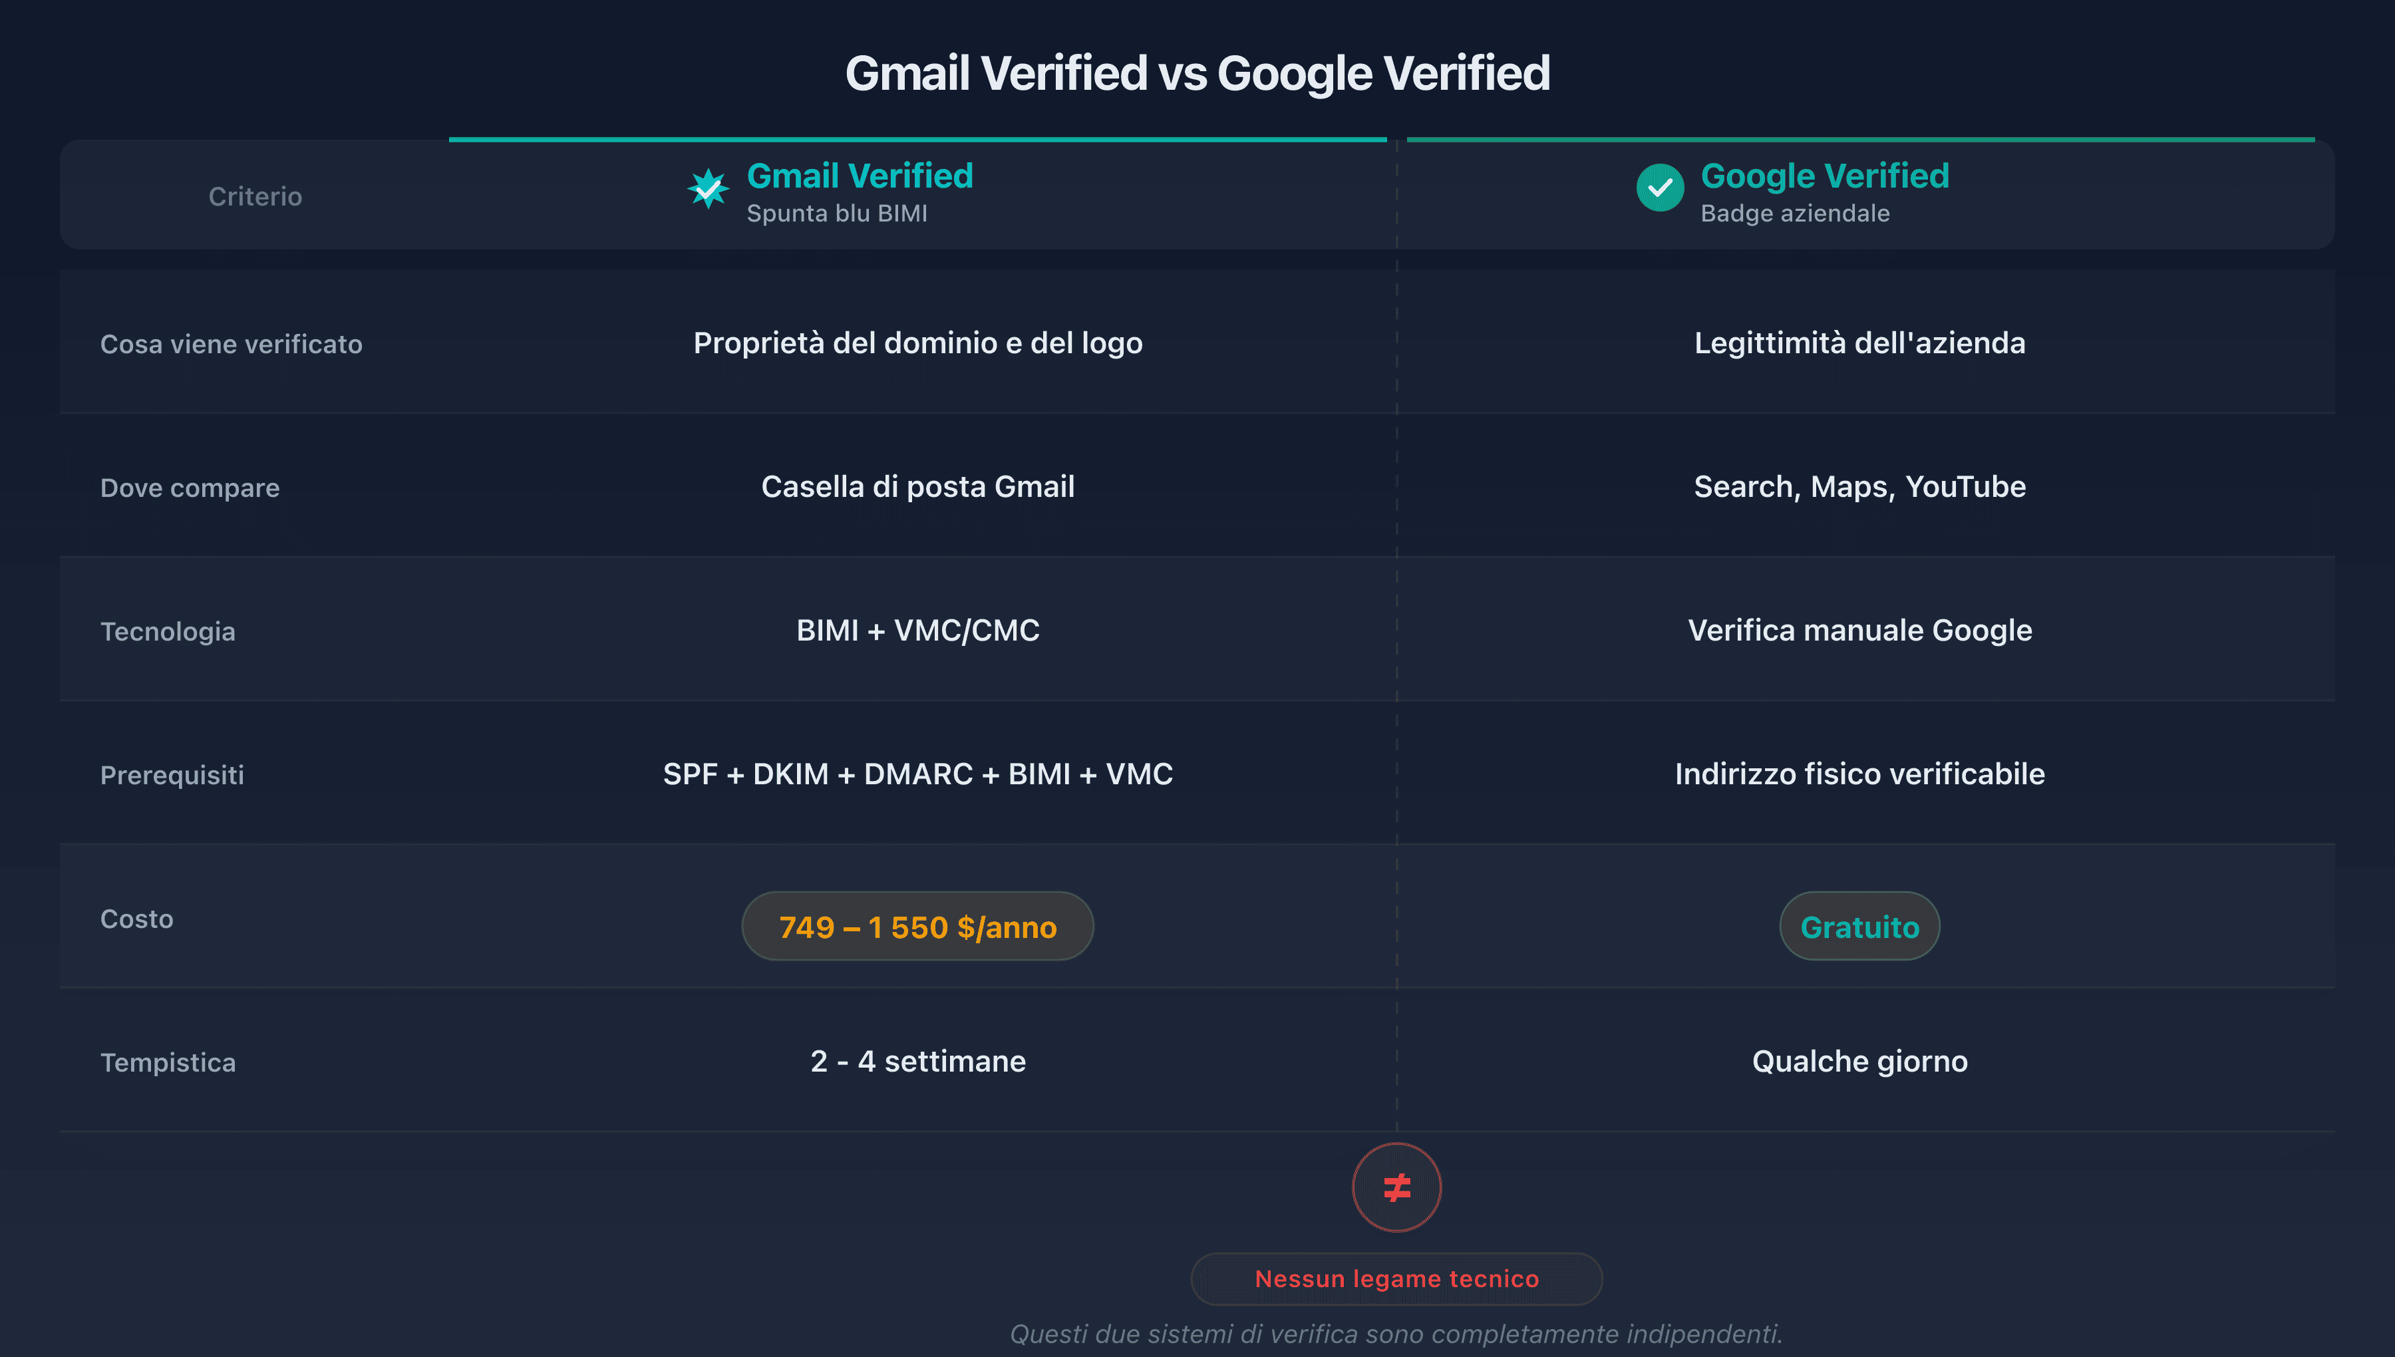
Task: Click the Google Verified round checkmark icon
Action: pyautogui.click(x=1660, y=188)
